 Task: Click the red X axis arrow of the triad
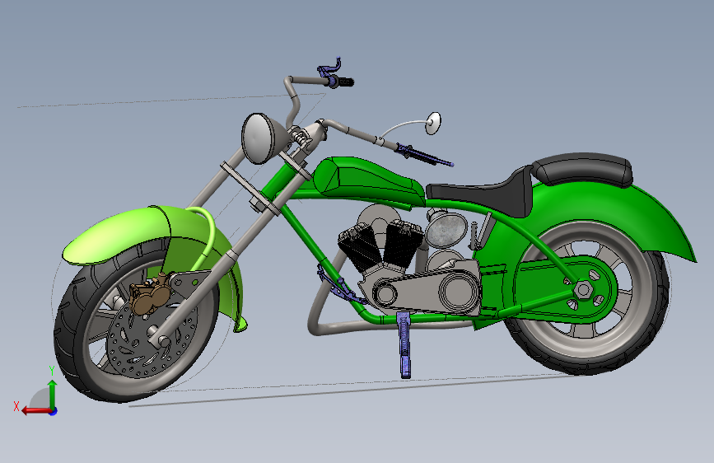(35, 411)
